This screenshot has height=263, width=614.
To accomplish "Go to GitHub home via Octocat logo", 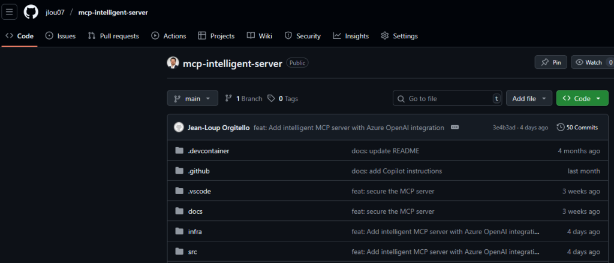I will pos(31,12).
